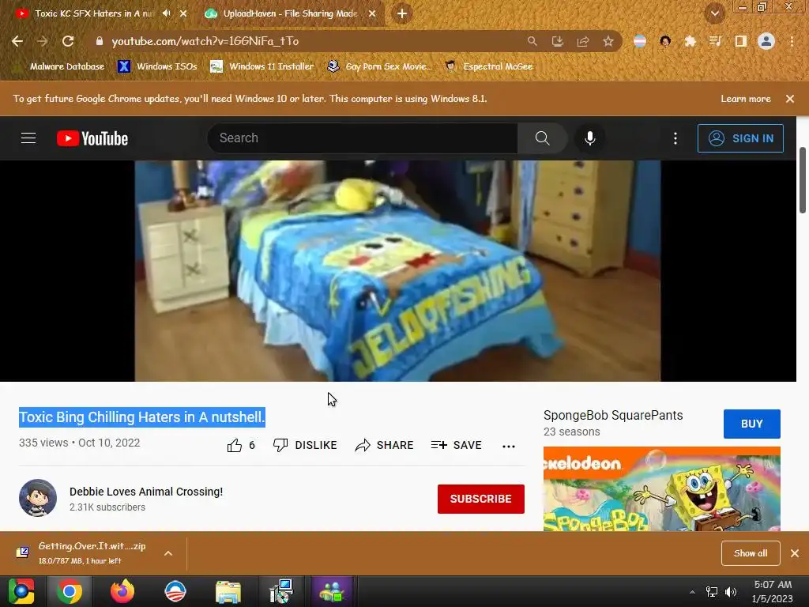Click Show all downloads button
This screenshot has height=607, width=809.
(751, 553)
